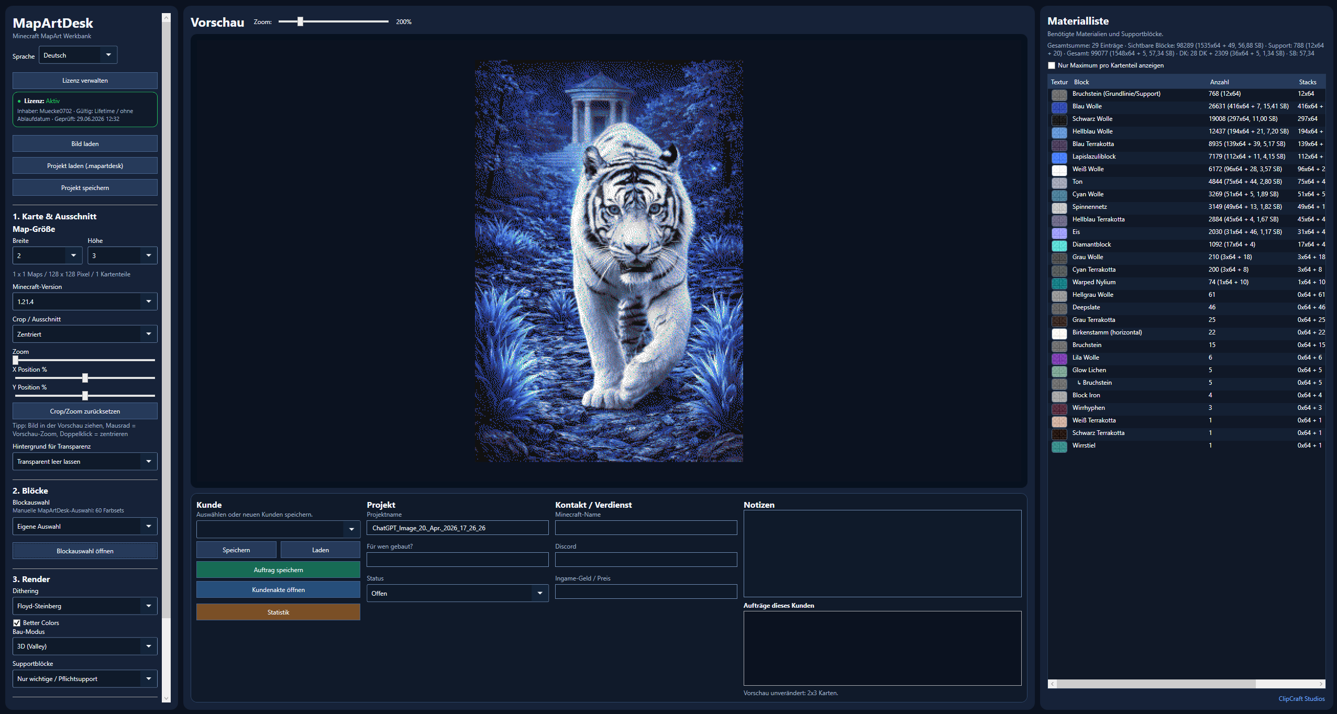This screenshot has height=714, width=1337.
Task: Click the Grau Terrakotta texture icon
Action: [1059, 320]
